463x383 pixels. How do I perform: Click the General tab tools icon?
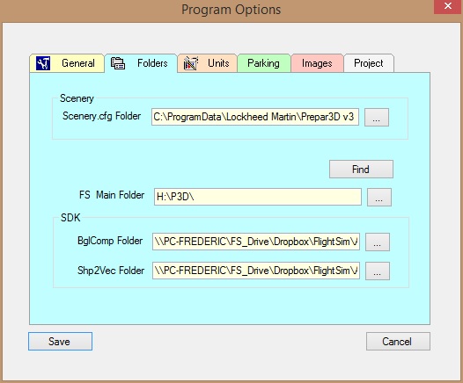(43, 63)
